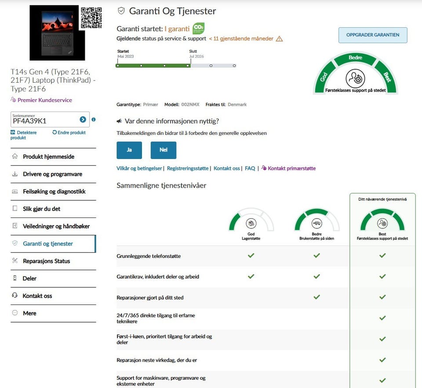The image size is (422, 388).
Task: Click the Best support gauge icon
Action: 382,223
